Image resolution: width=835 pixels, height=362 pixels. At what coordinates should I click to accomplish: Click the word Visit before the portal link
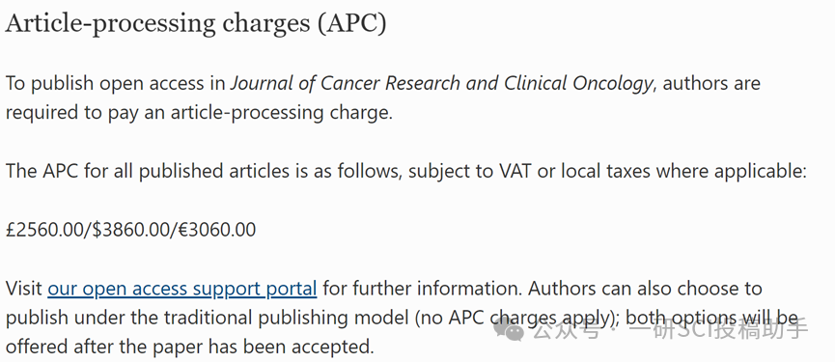coord(23,289)
